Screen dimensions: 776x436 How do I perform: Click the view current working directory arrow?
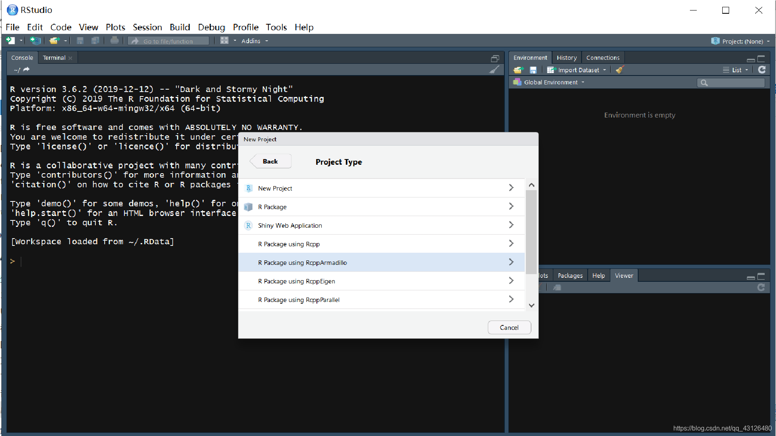27,69
